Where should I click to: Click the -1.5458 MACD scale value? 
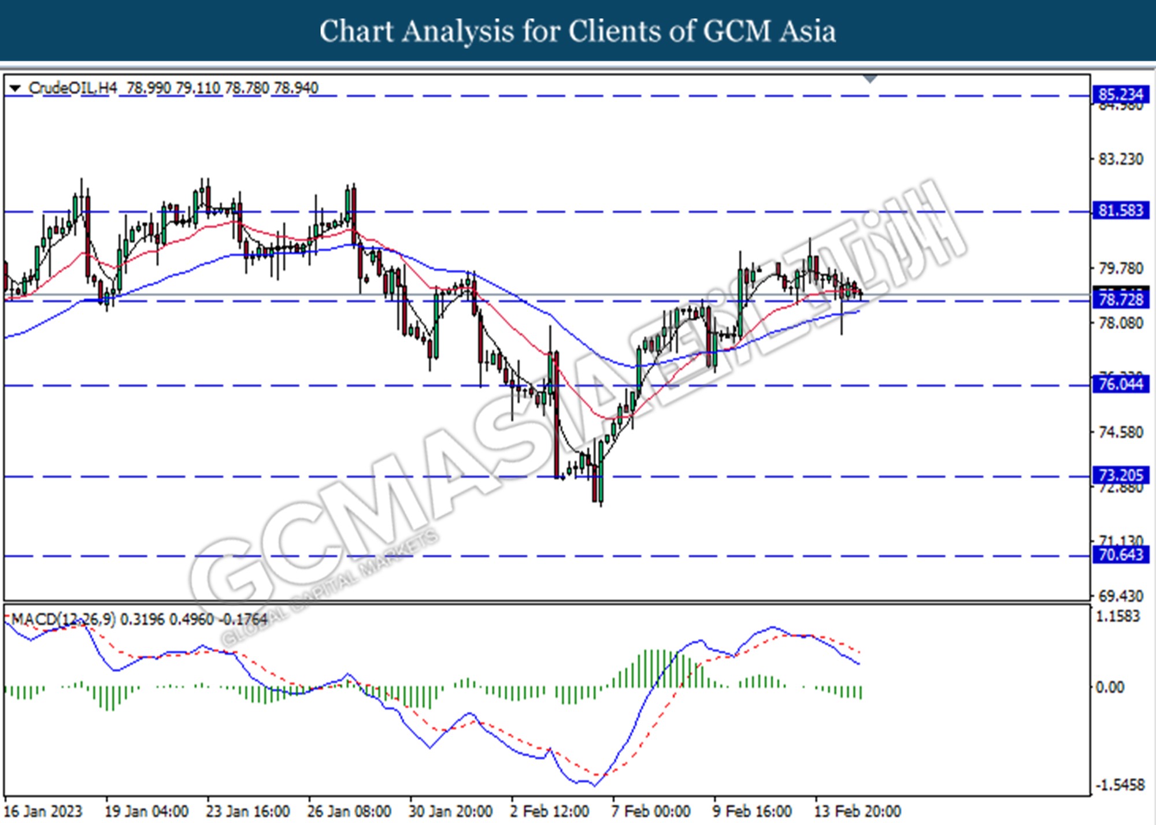point(1119,786)
